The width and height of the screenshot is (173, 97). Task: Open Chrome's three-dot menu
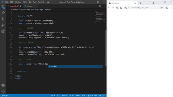coord(171,8)
